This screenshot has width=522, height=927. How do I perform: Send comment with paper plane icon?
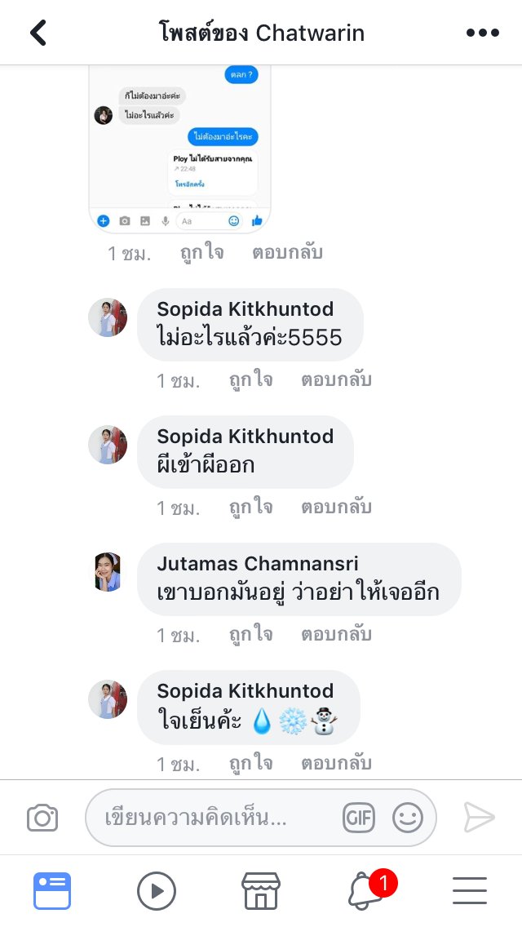tap(479, 817)
